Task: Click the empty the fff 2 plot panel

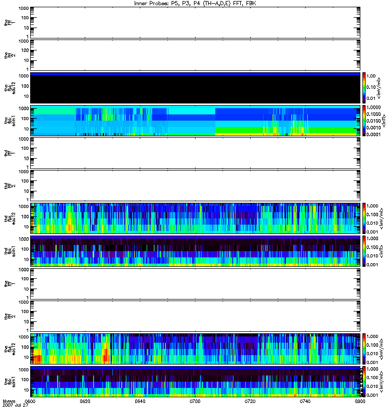Action: click(195, 316)
